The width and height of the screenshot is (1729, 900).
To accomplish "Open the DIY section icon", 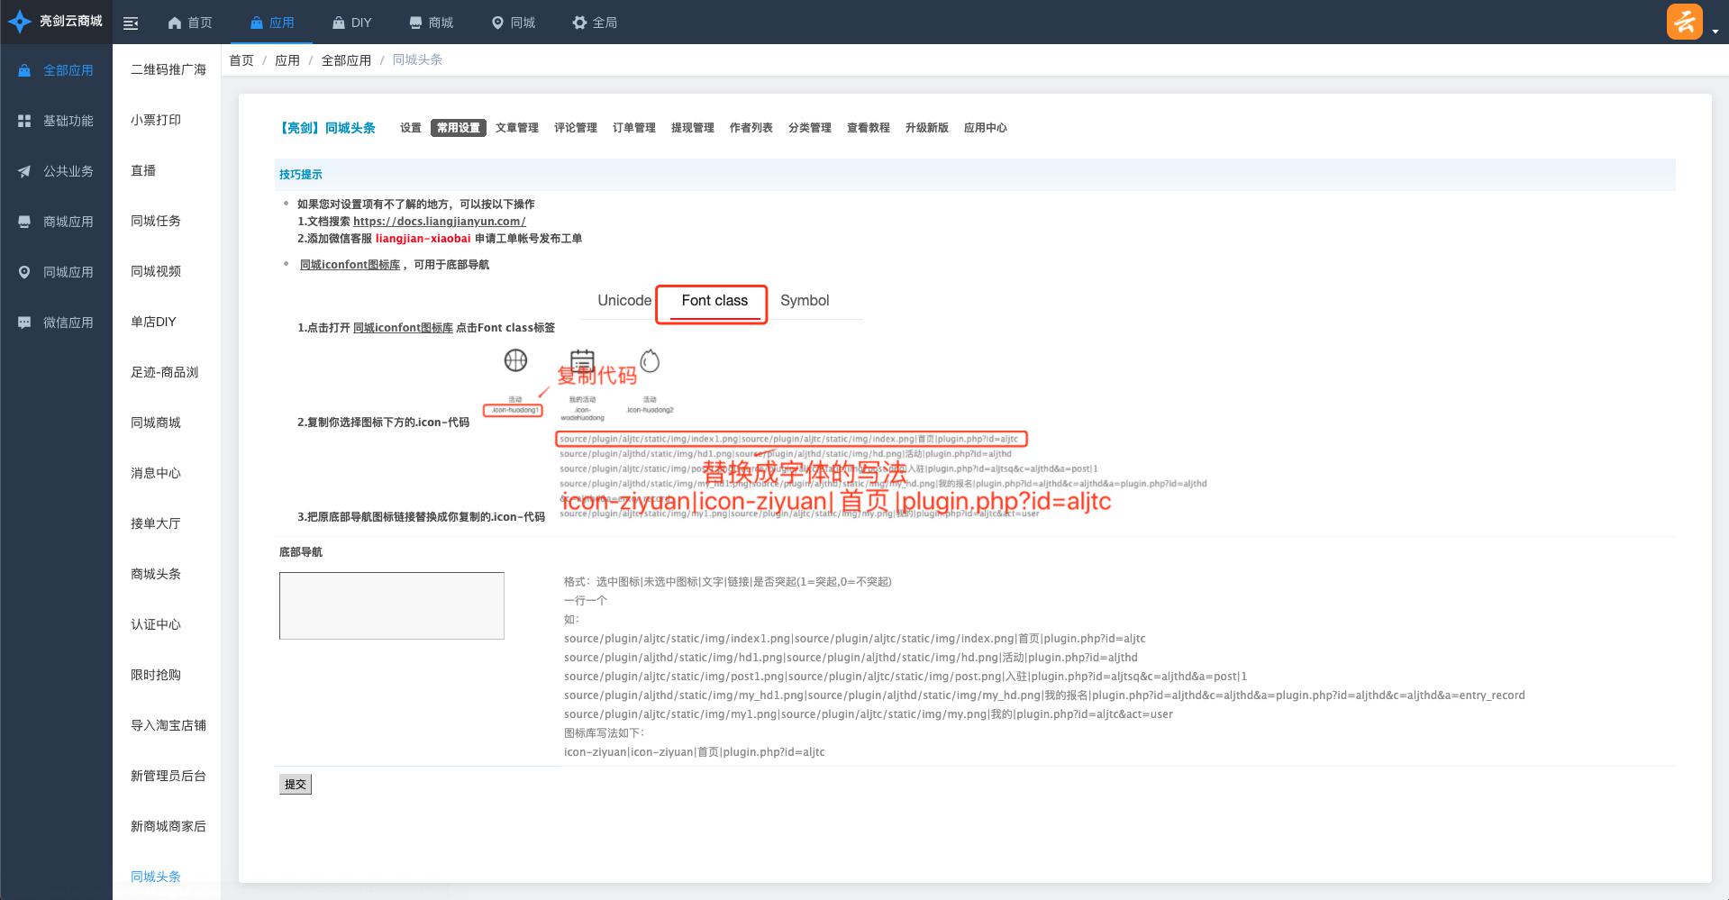I will click(339, 23).
